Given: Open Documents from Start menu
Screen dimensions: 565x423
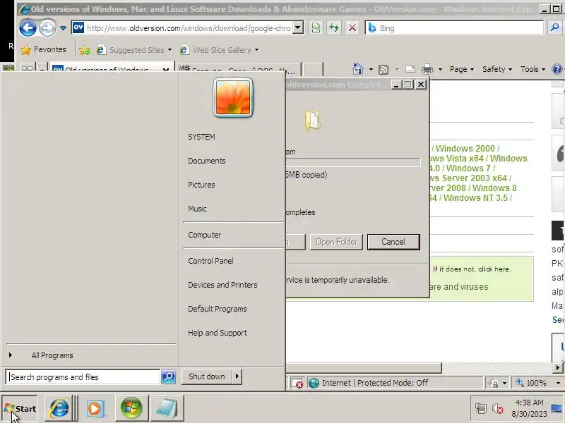Looking at the screenshot, I should pyautogui.click(x=207, y=161).
